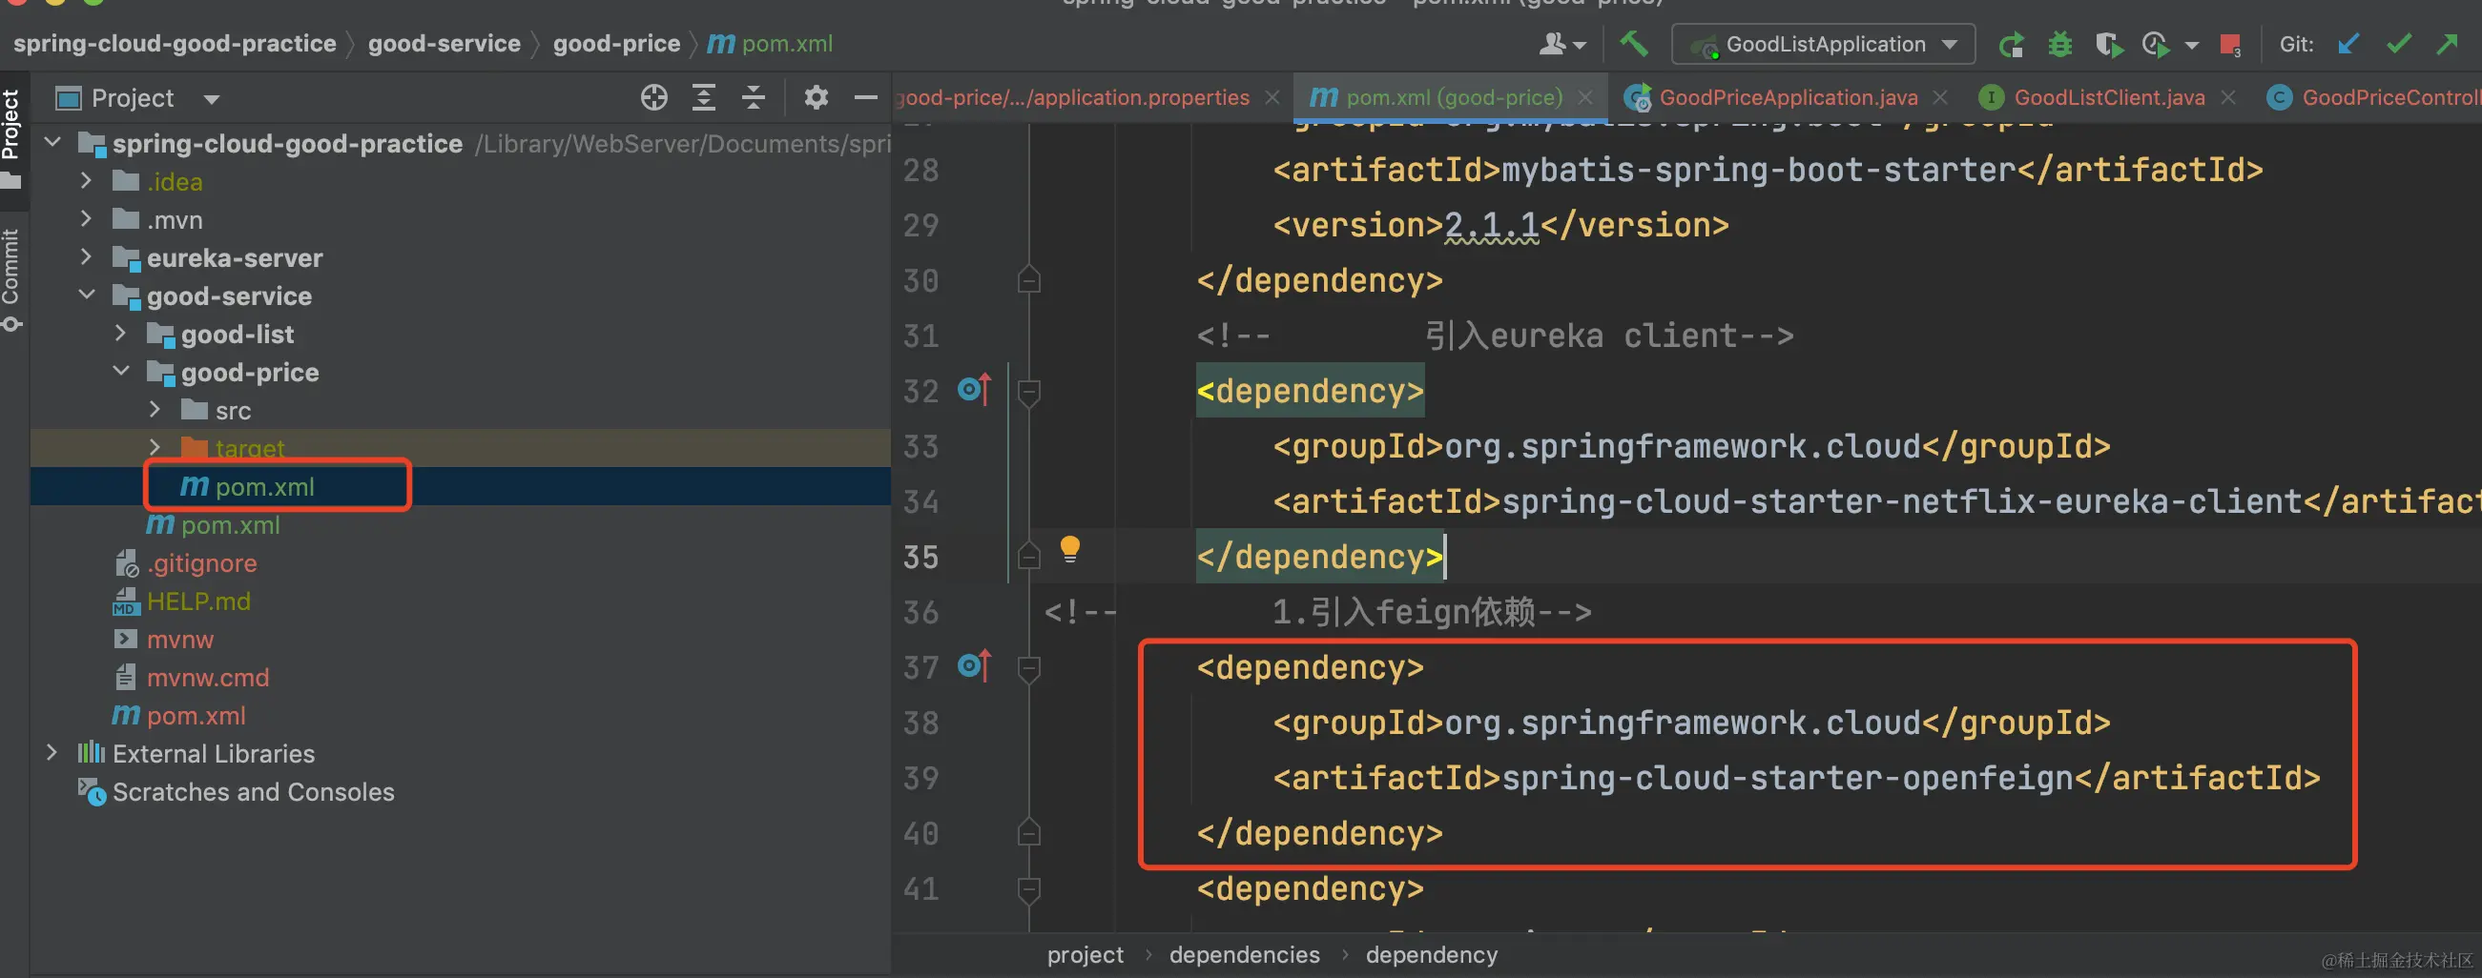Image resolution: width=2482 pixels, height=978 pixels.
Task: Click the Build Project hammer icon
Action: [x=1633, y=43]
